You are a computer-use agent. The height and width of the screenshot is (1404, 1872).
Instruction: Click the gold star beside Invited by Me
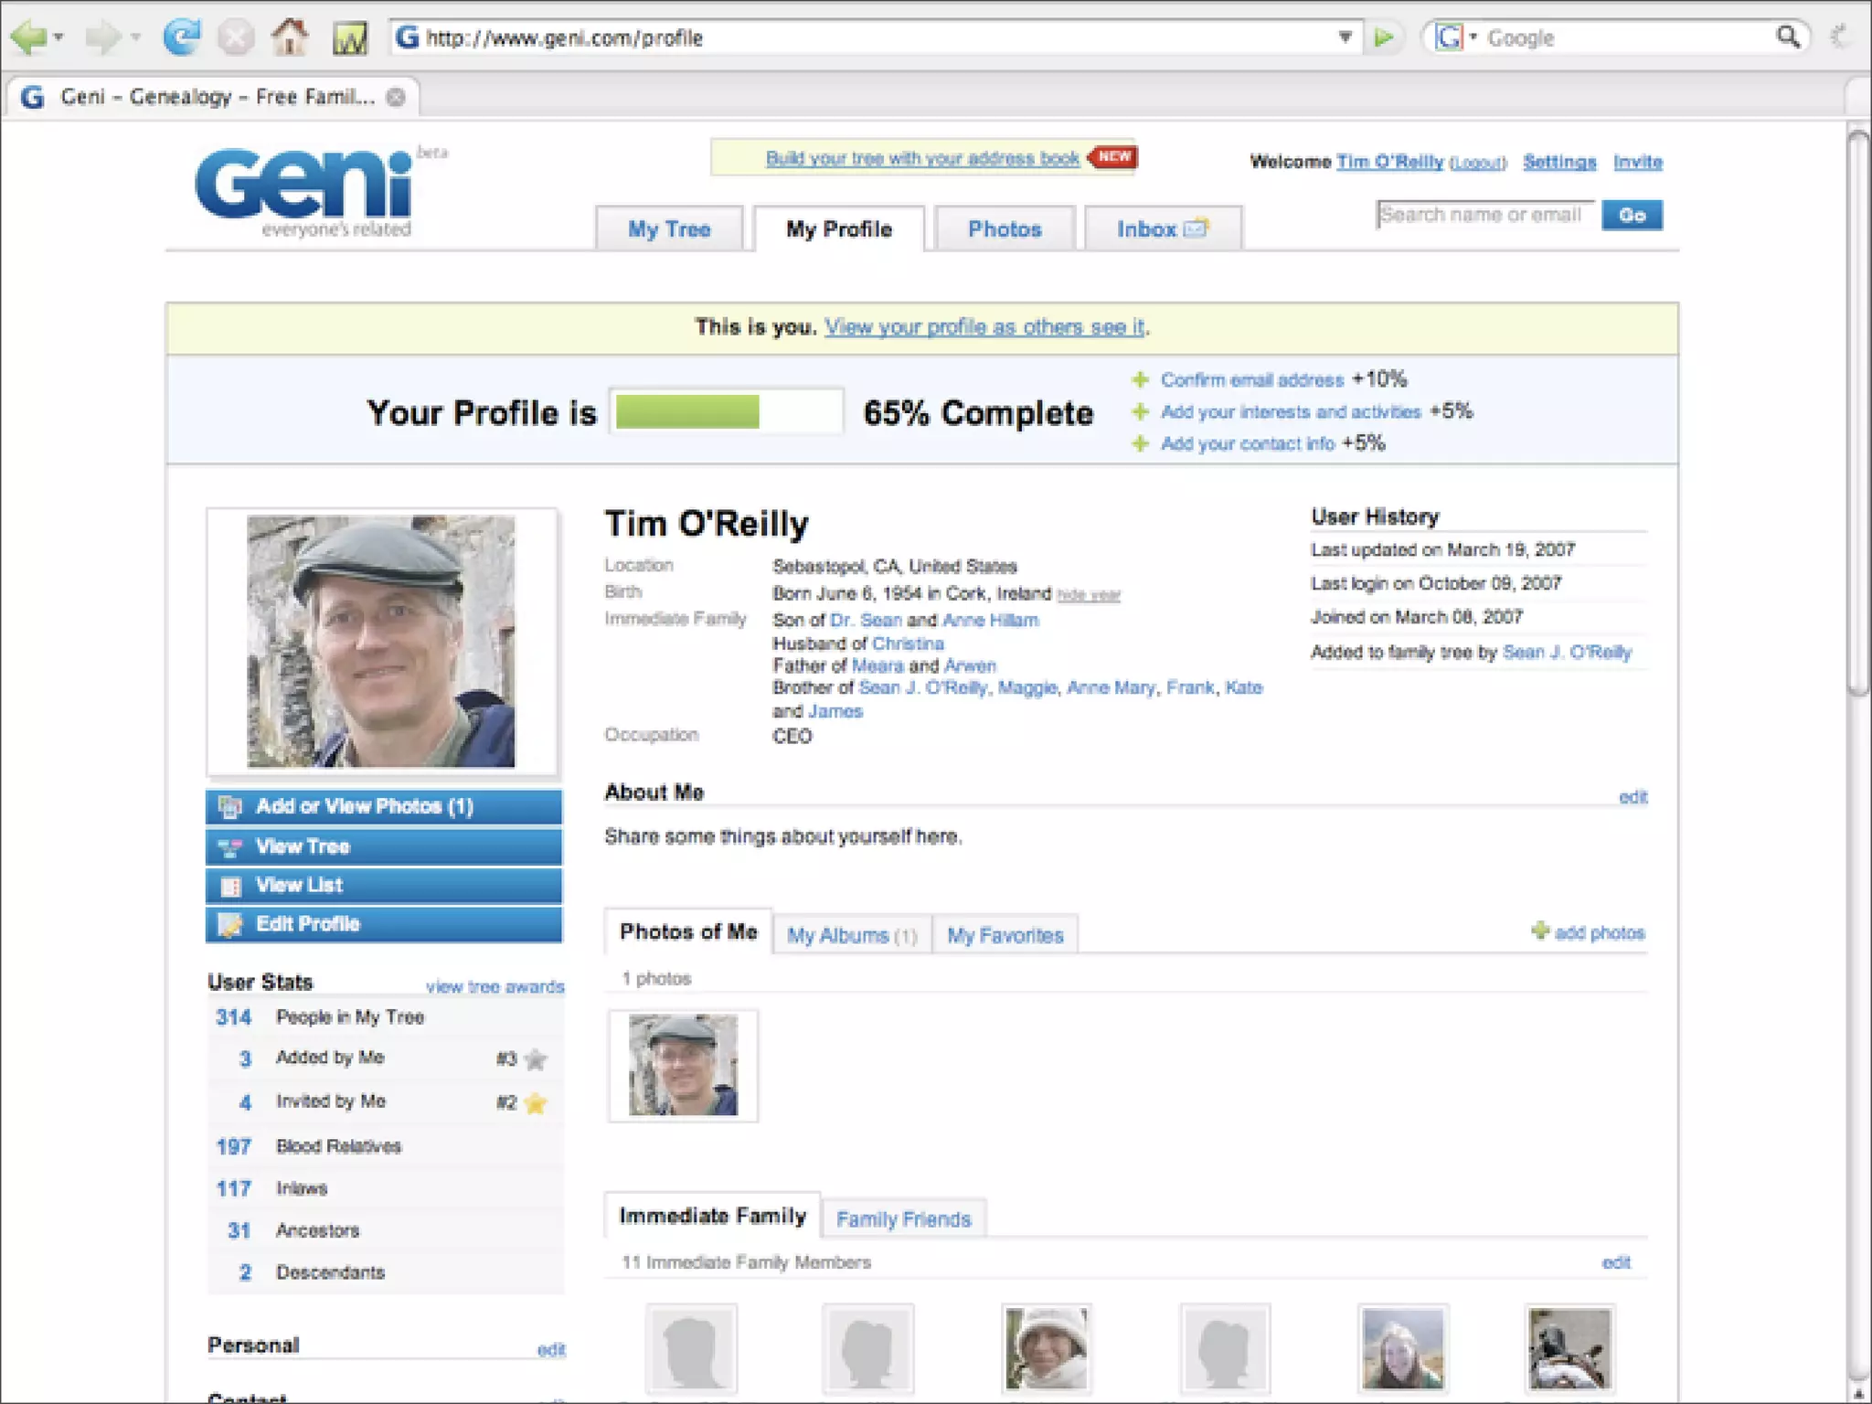(x=537, y=1103)
